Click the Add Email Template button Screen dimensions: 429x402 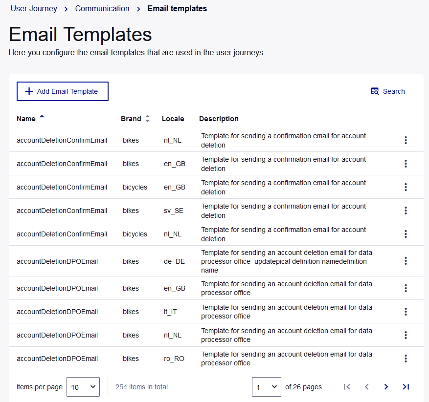click(63, 91)
